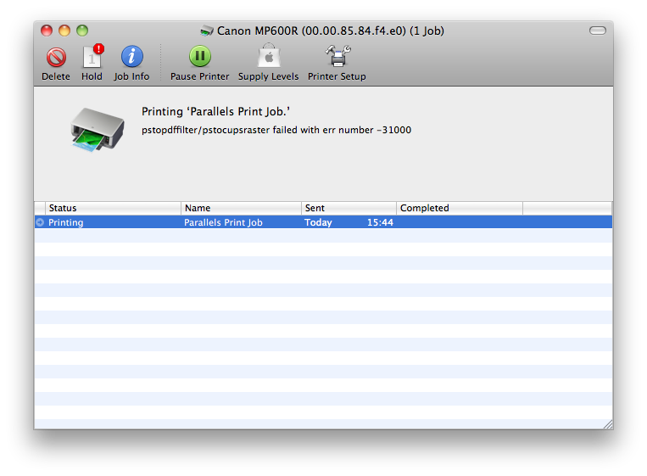Screen dimensions: 647x476
Task: Click the Printing 'Parallels Print Job.' heading
Action: [x=215, y=111]
